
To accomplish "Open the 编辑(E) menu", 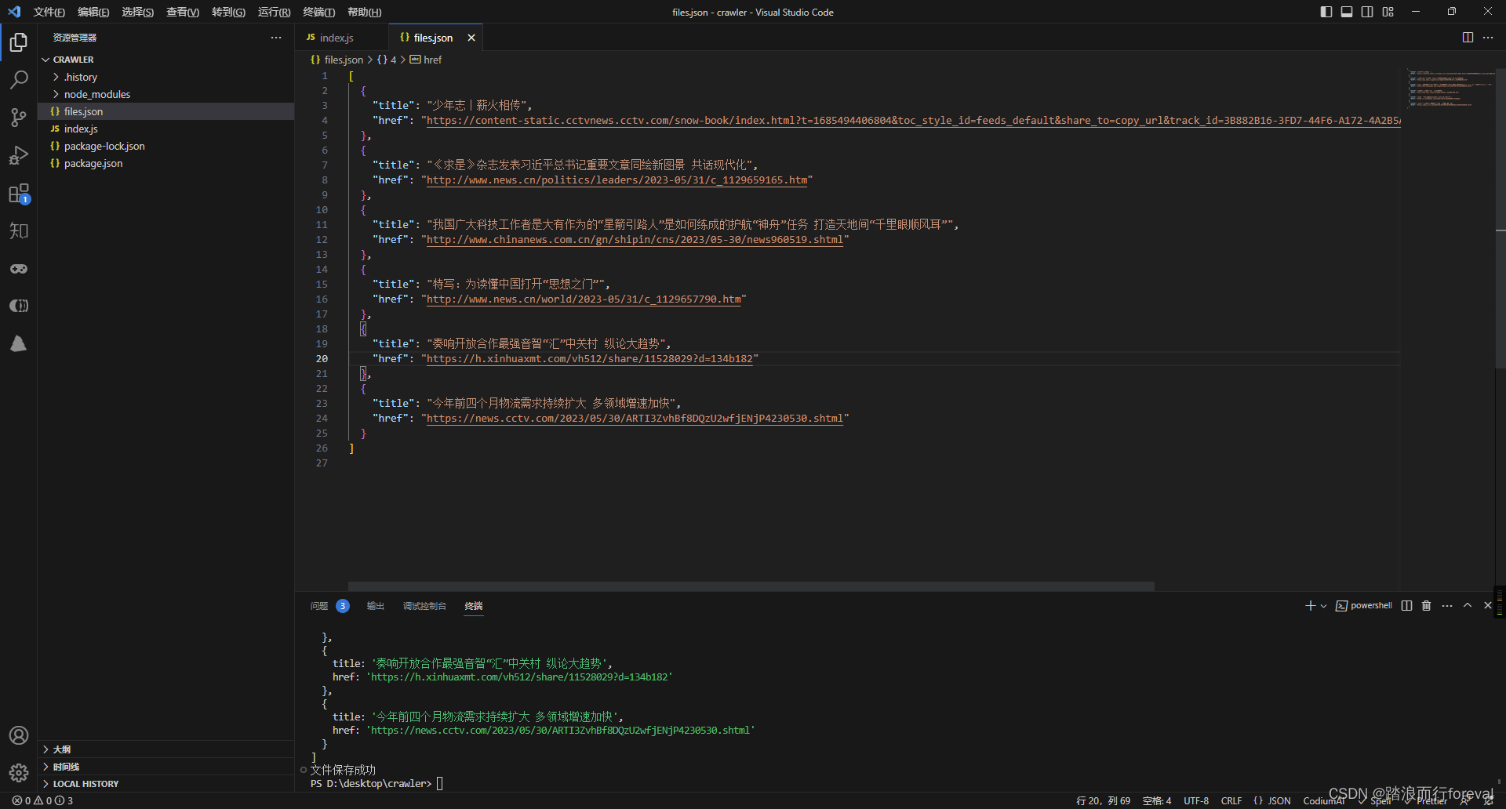I will (x=93, y=12).
